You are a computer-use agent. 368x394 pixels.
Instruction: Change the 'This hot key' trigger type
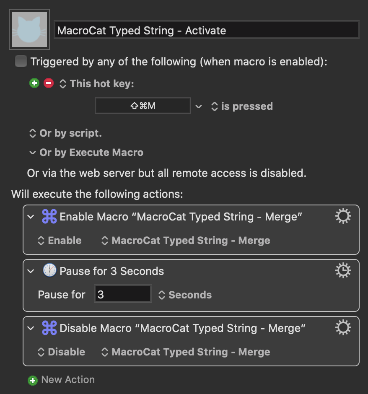tap(97, 84)
